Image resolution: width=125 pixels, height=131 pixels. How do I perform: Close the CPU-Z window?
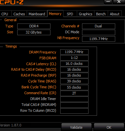click(119, 2)
